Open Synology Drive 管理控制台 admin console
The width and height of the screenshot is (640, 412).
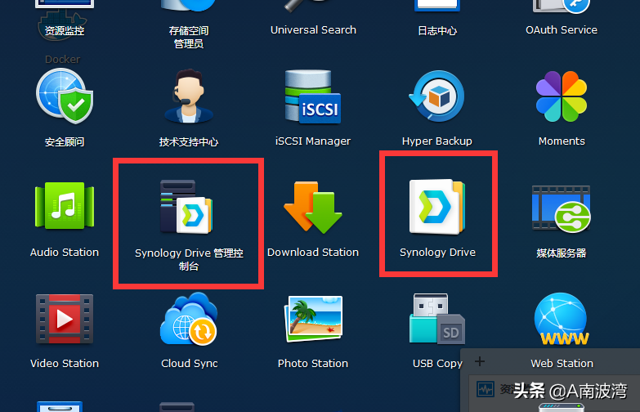pyautogui.click(x=186, y=207)
